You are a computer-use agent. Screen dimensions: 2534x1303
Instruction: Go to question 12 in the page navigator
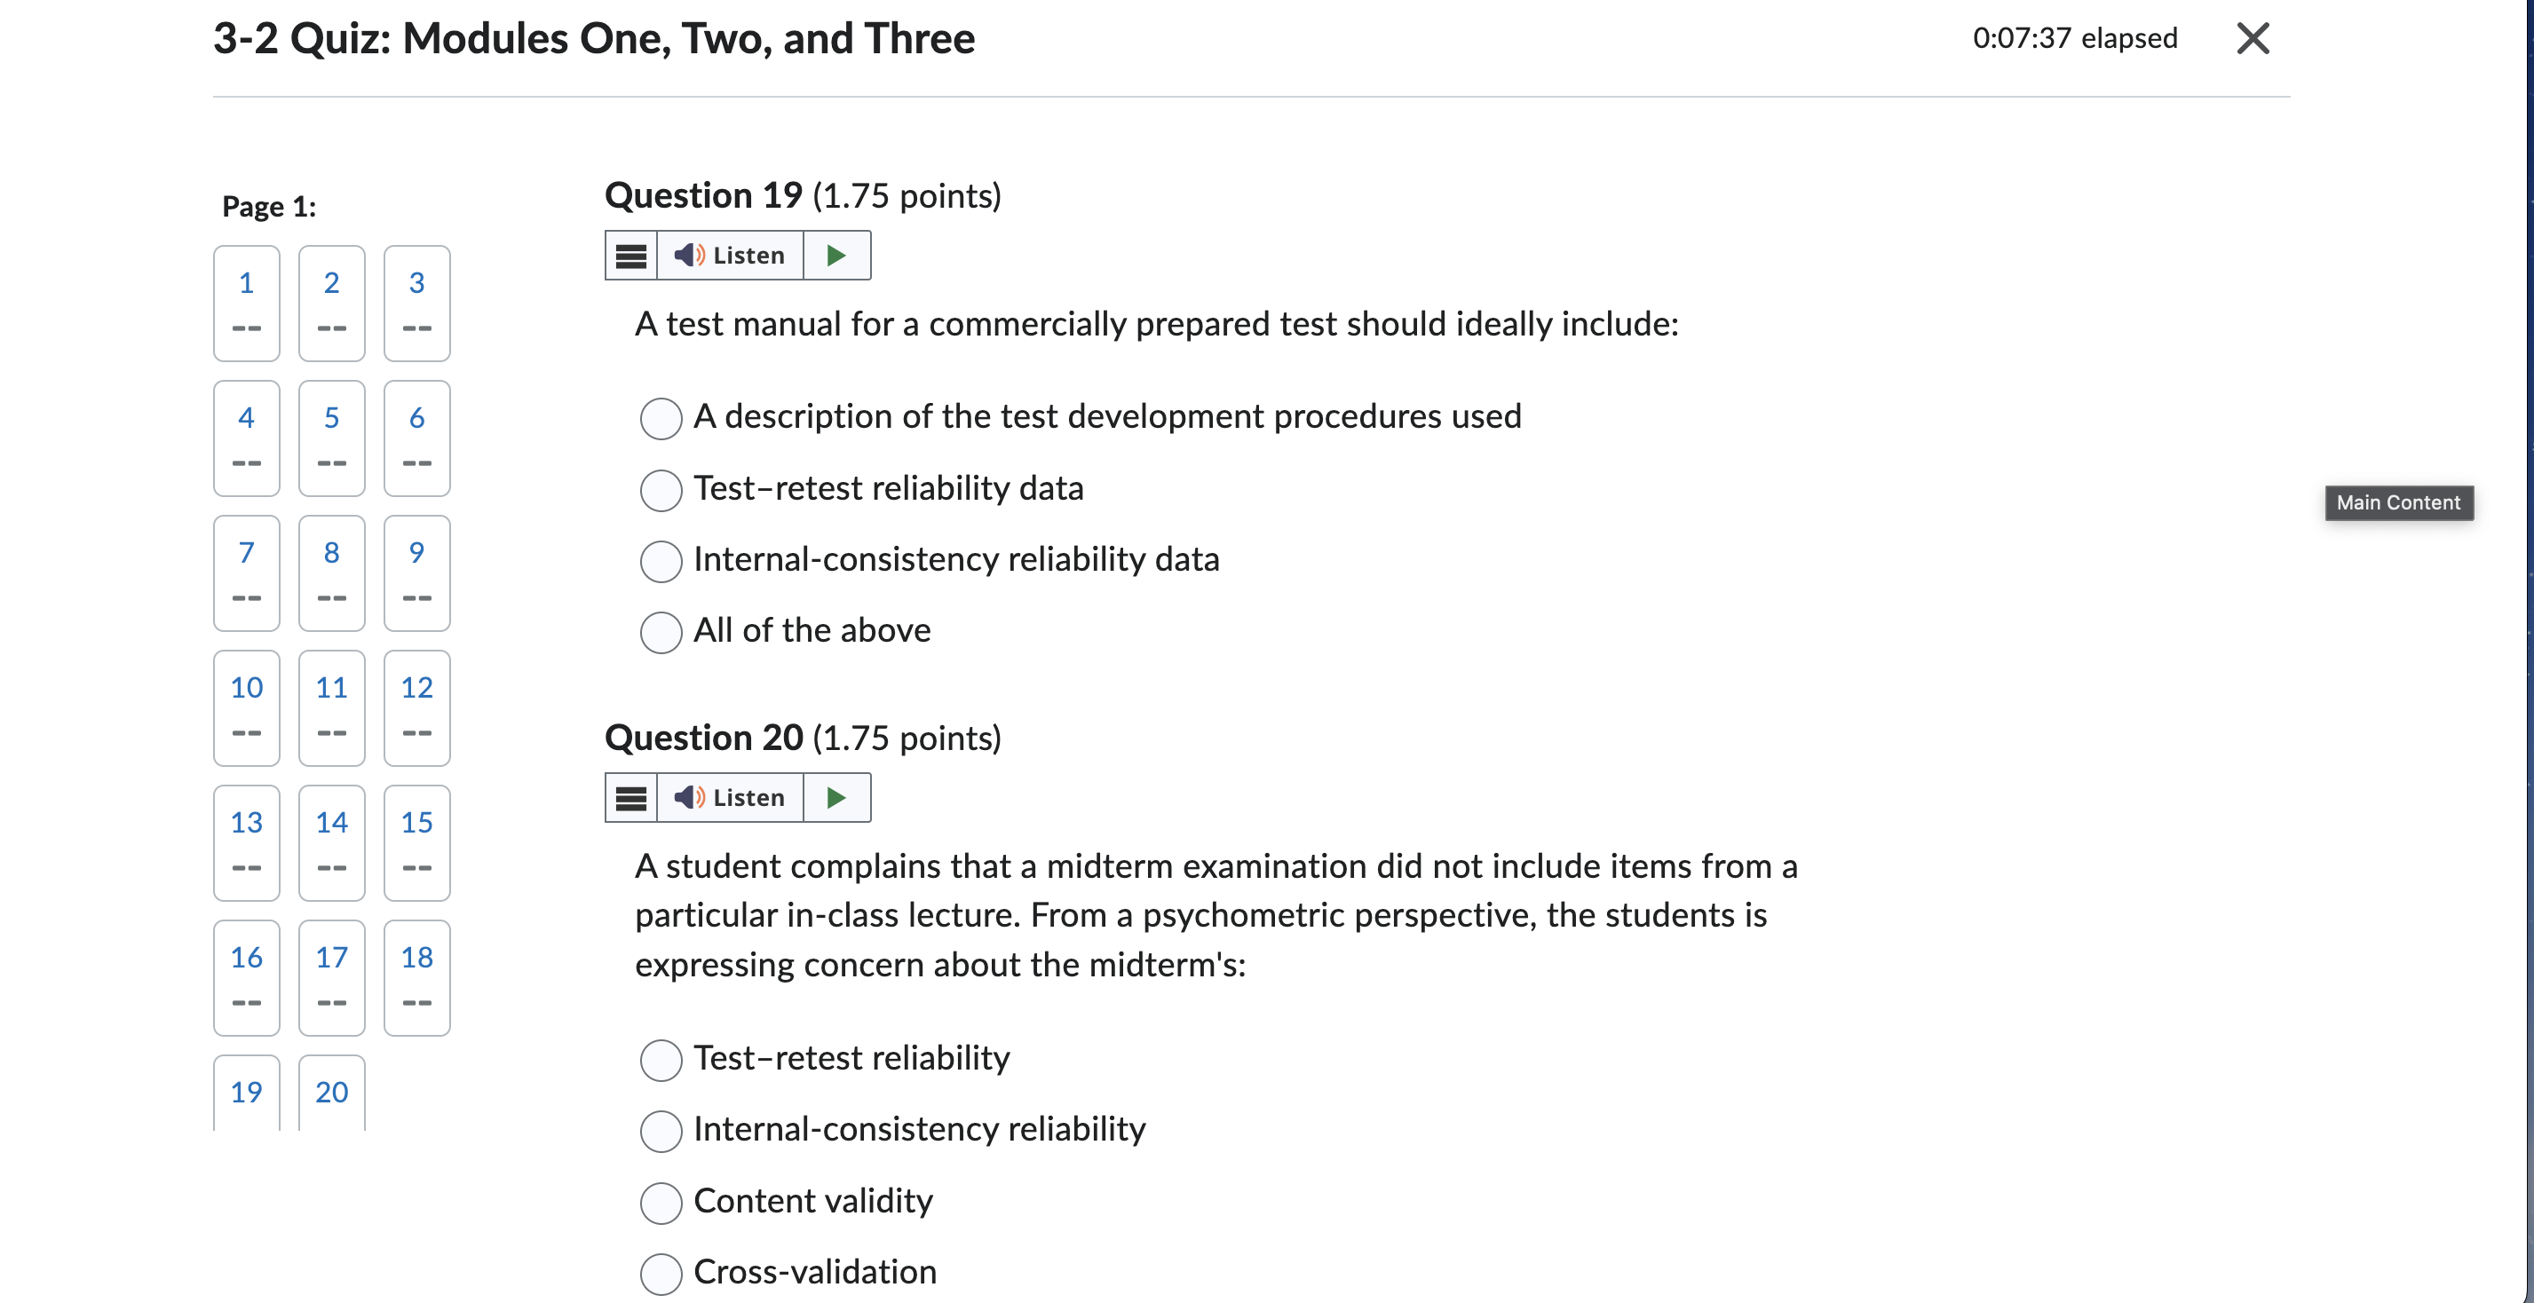pos(417,707)
